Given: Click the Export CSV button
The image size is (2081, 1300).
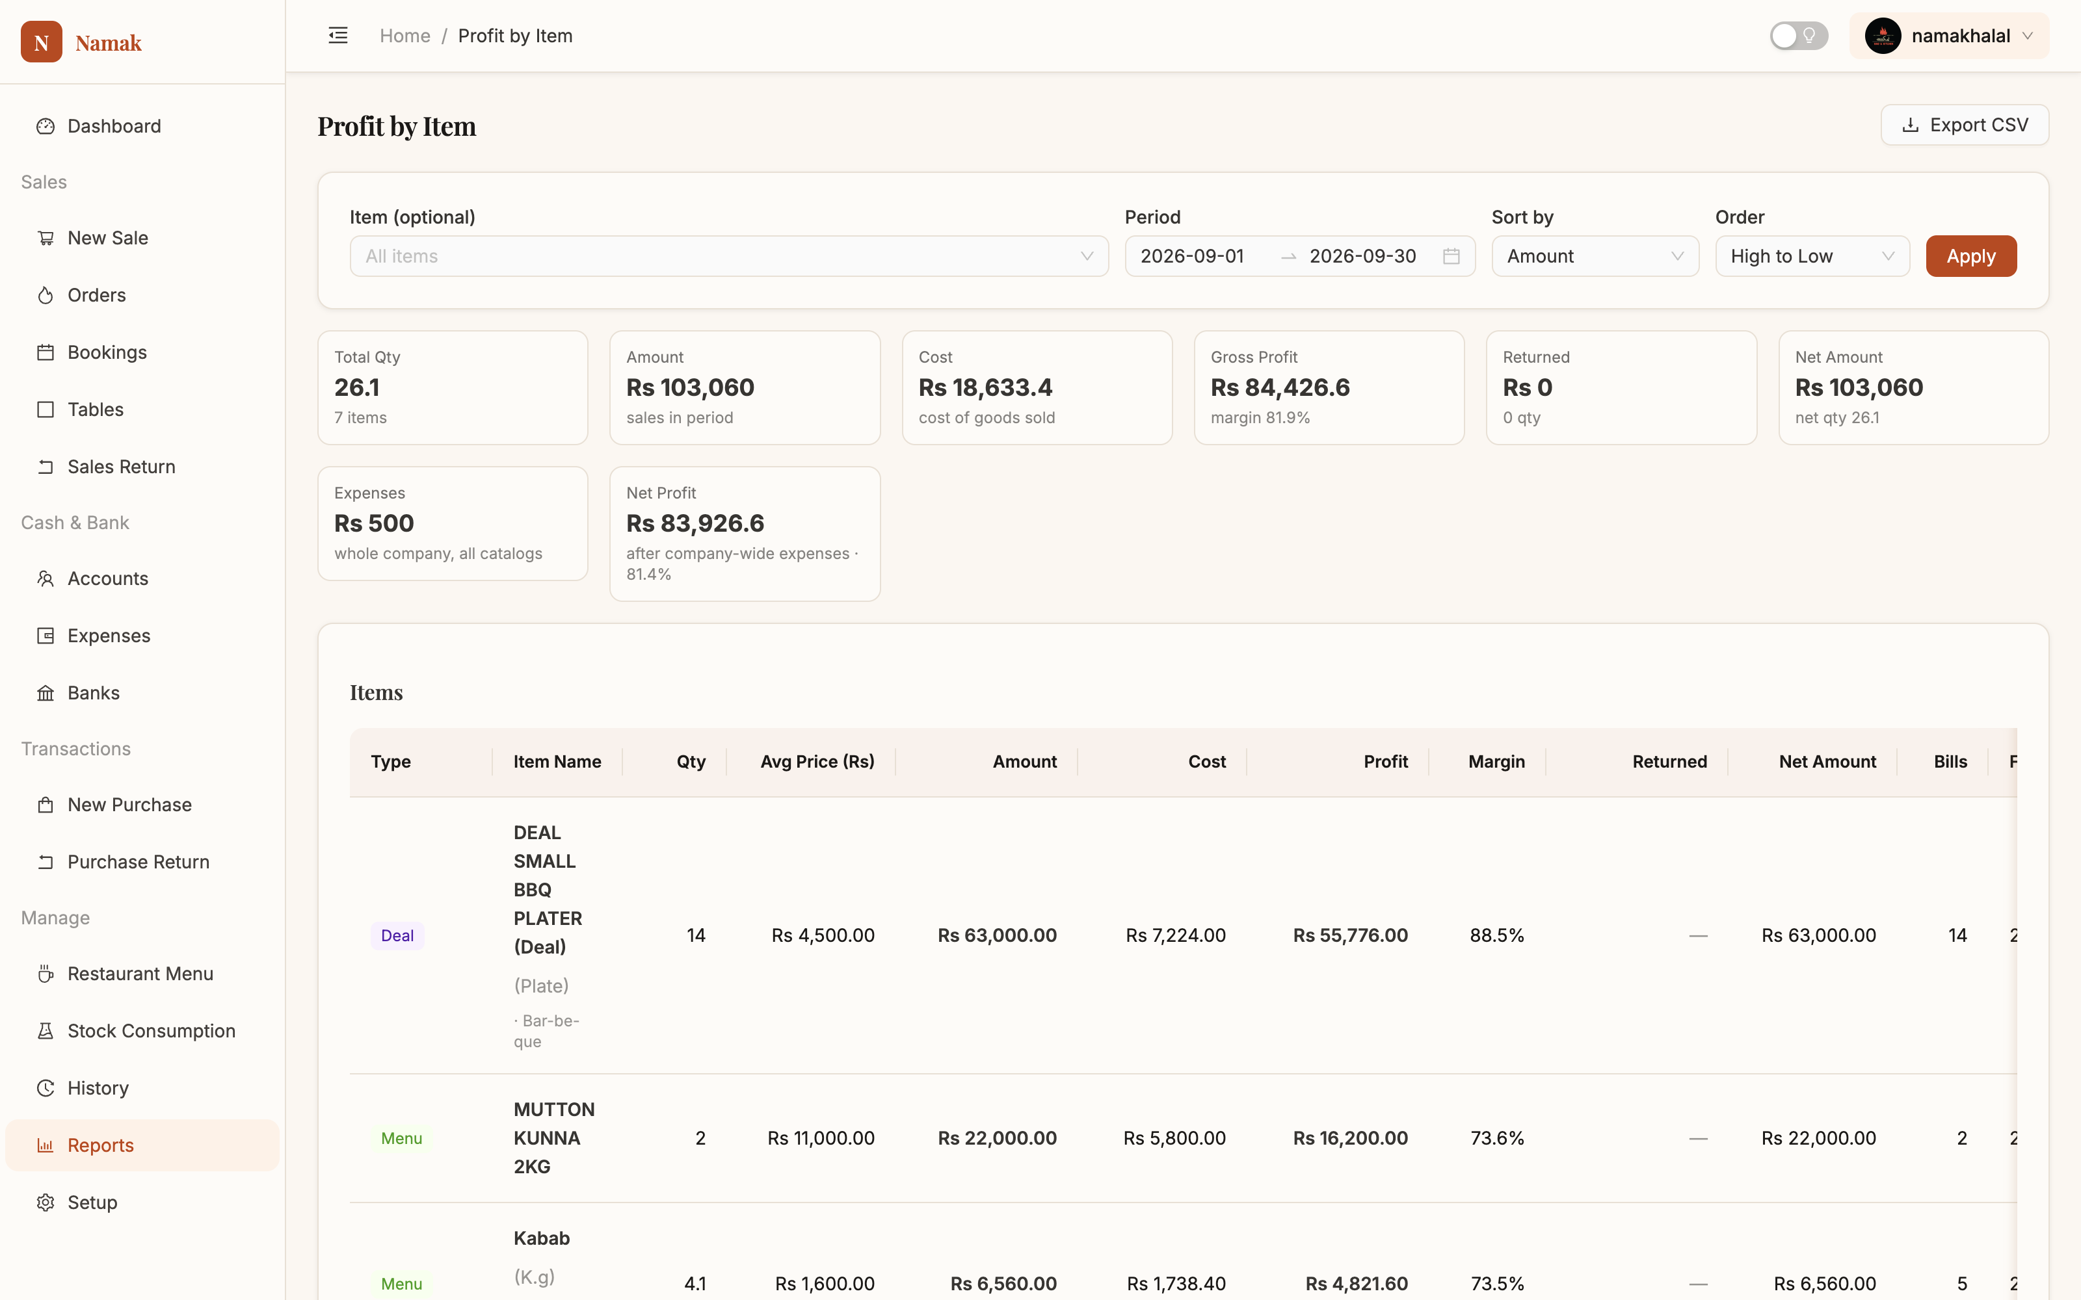Looking at the screenshot, I should 1964,125.
